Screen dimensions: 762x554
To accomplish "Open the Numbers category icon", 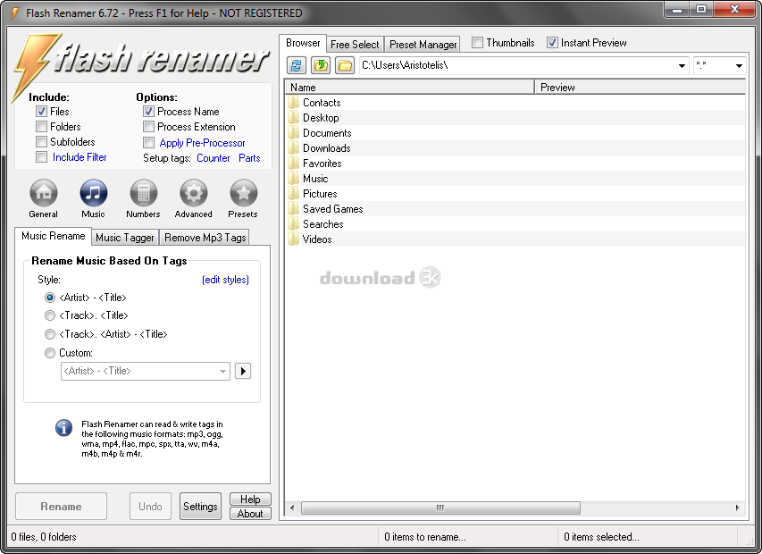I will (144, 193).
